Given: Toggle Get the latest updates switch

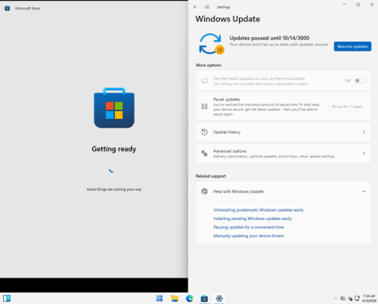Looking at the screenshot, I should (360, 81).
